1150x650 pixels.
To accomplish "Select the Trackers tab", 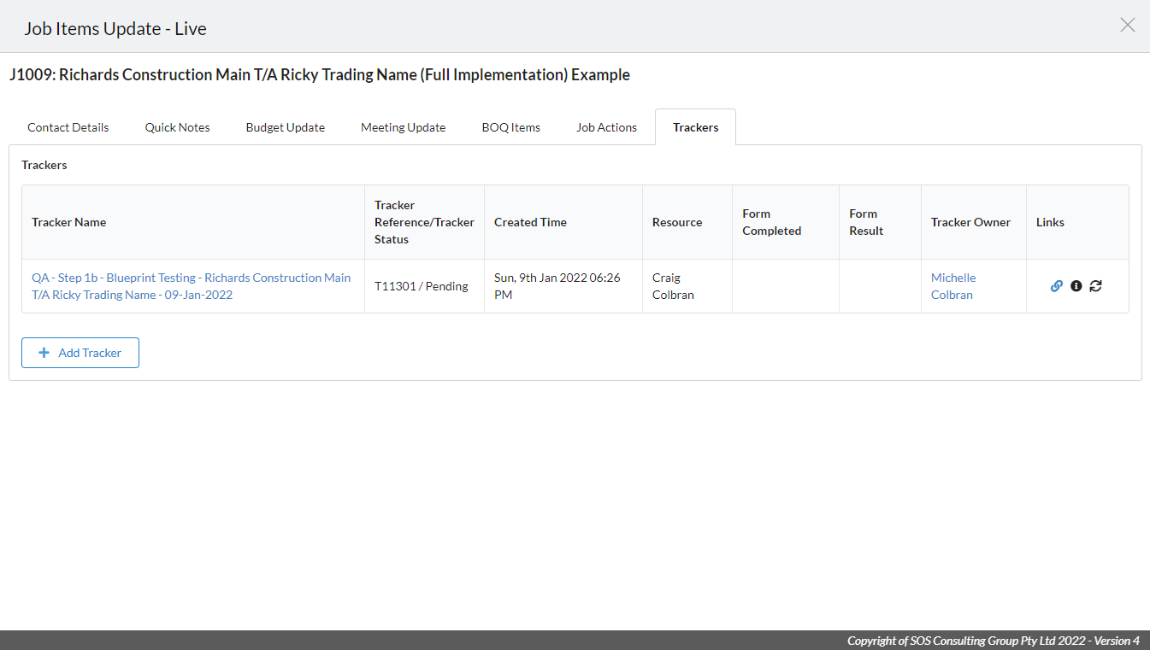I will click(x=695, y=127).
